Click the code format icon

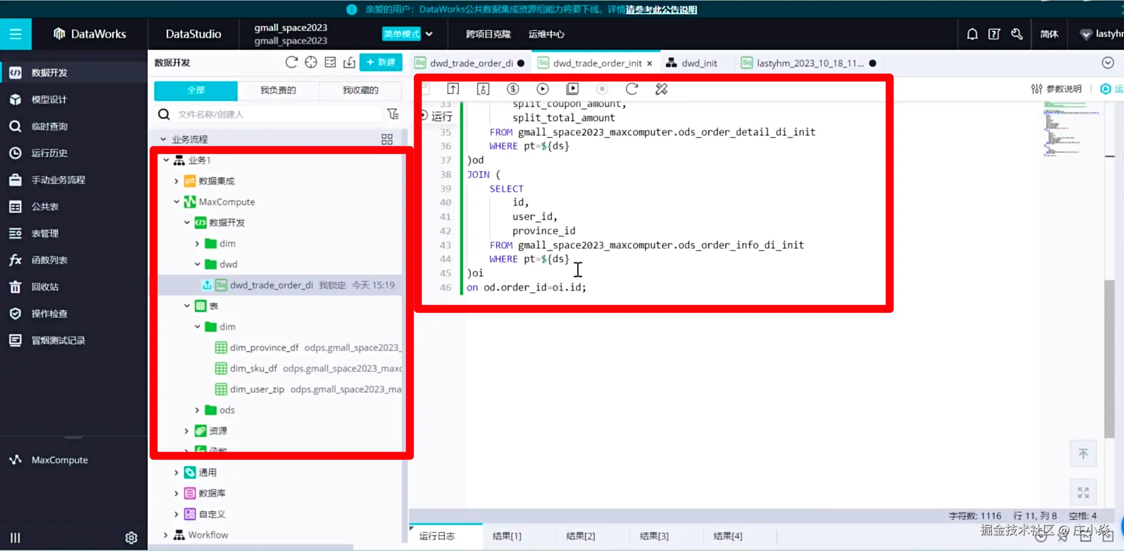point(661,89)
